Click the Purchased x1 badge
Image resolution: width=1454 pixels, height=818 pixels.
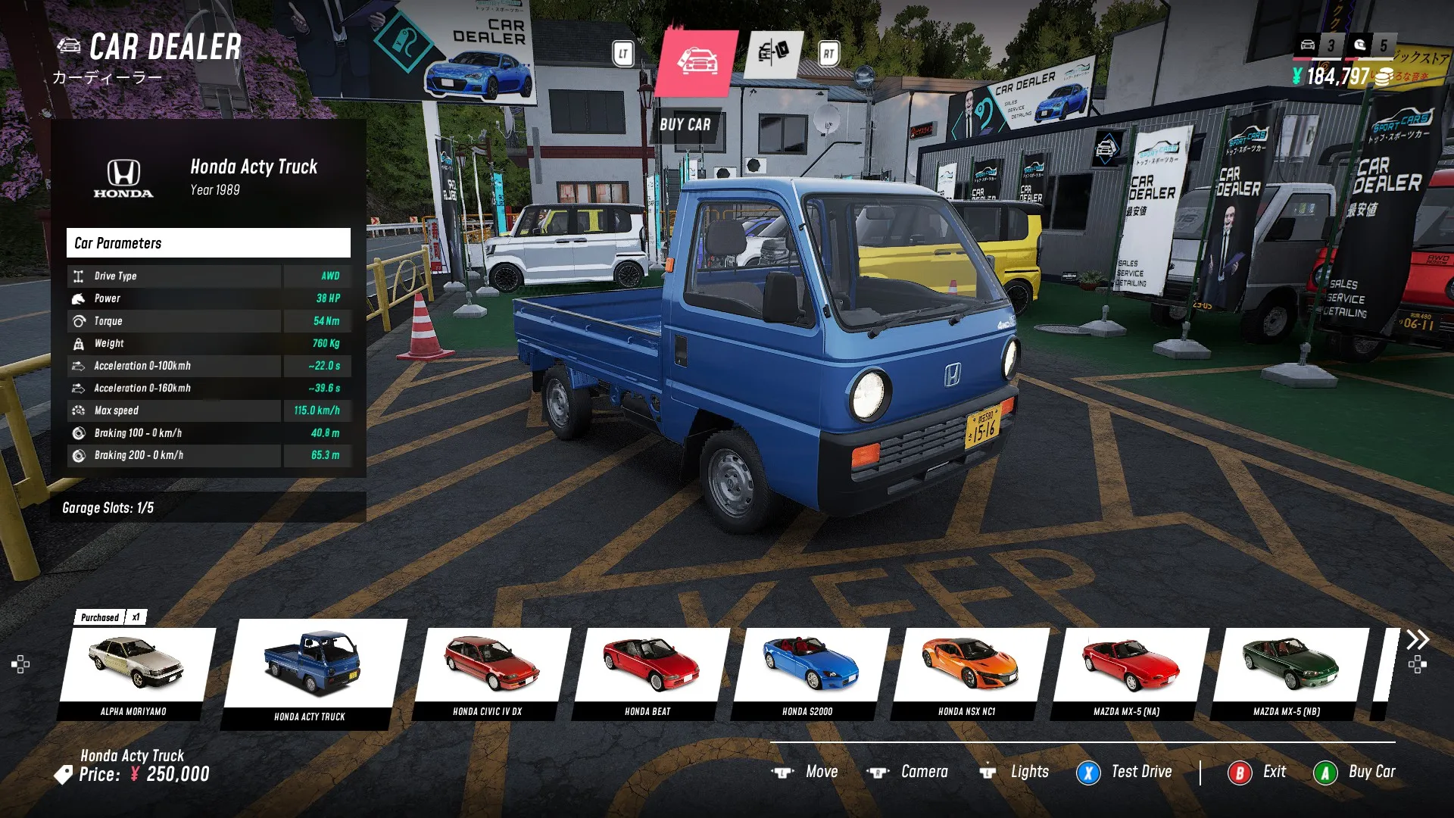pos(111,617)
